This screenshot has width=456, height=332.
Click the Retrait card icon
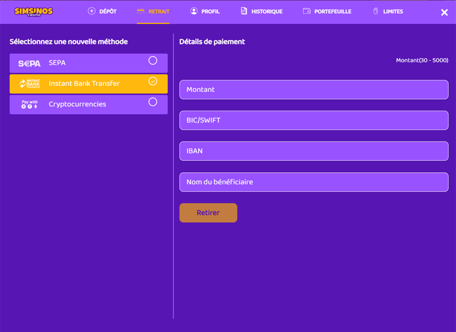141,11
